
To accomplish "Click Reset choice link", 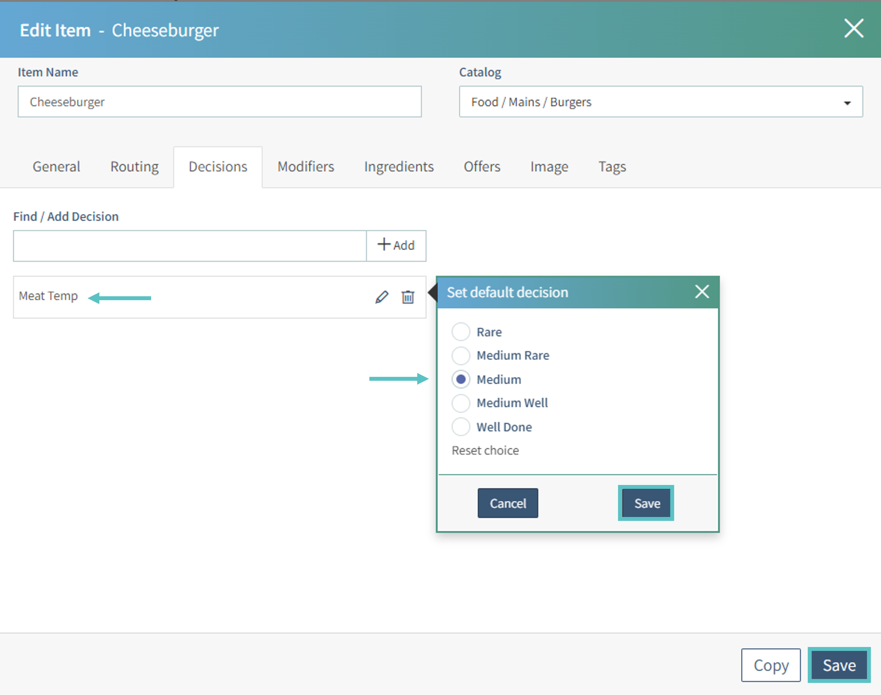I will tap(485, 450).
